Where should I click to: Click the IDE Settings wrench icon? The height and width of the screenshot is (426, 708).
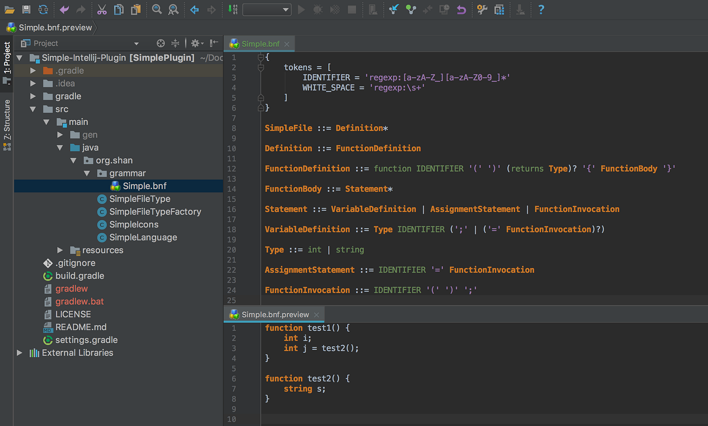tap(481, 10)
